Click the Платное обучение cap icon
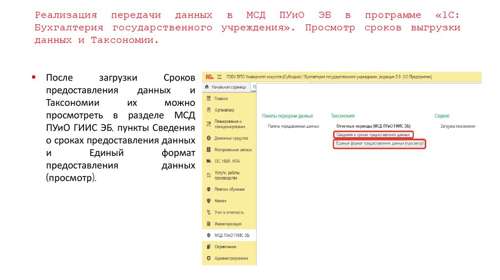 [x=208, y=189]
